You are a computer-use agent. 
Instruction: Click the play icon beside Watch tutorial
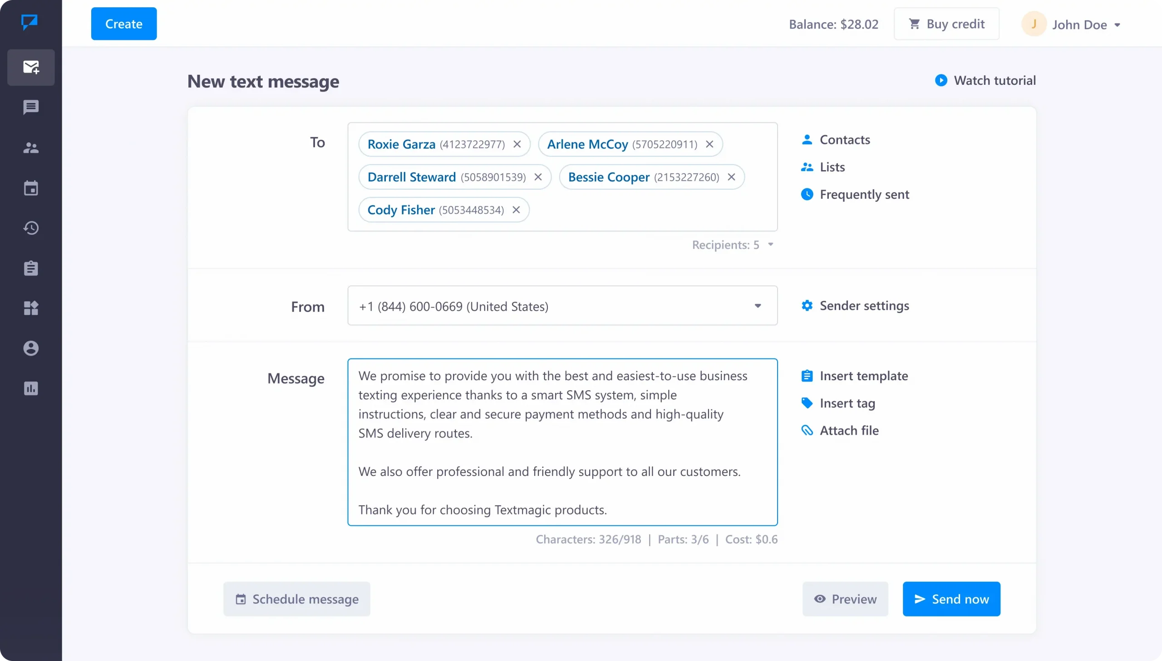tap(941, 80)
